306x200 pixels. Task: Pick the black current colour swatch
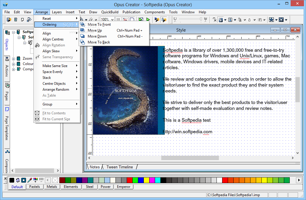tap(12, 180)
